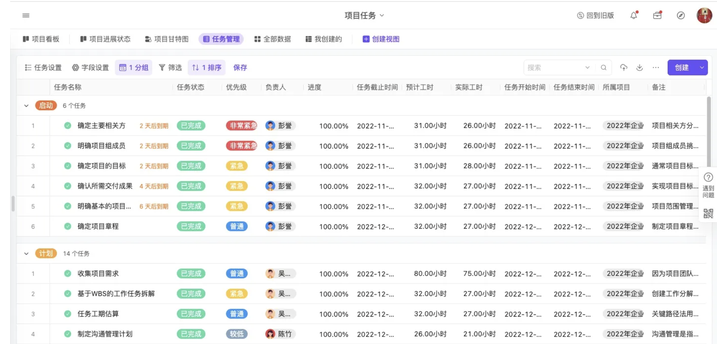Click 80.00小时 estimate for 收集项目需求
The image size is (717, 344).
click(430, 274)
